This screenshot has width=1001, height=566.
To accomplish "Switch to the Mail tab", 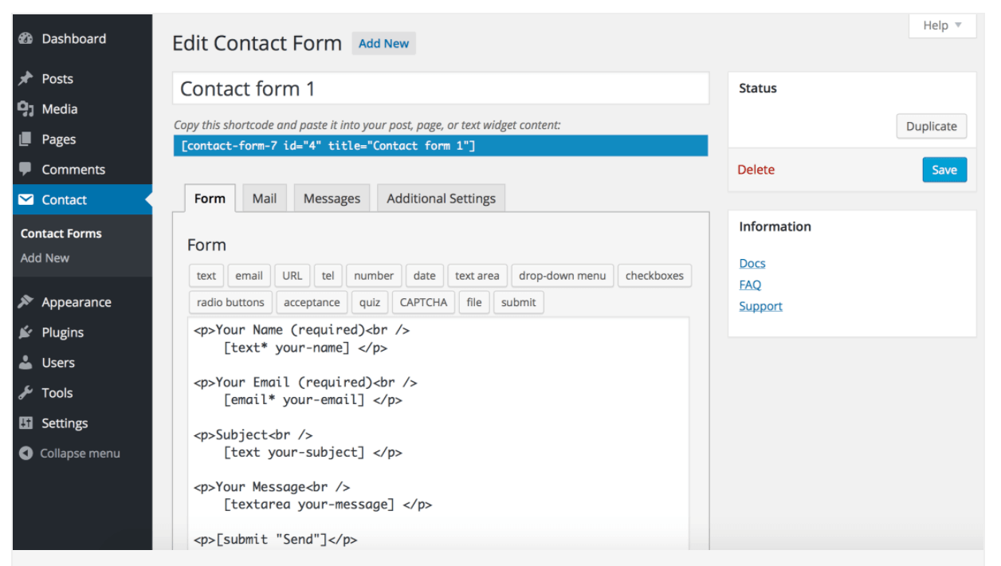I will (265, 198).
